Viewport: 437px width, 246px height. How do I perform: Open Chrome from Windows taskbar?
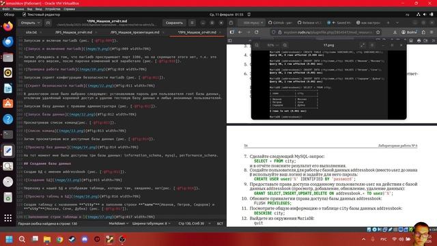point(59,239)
